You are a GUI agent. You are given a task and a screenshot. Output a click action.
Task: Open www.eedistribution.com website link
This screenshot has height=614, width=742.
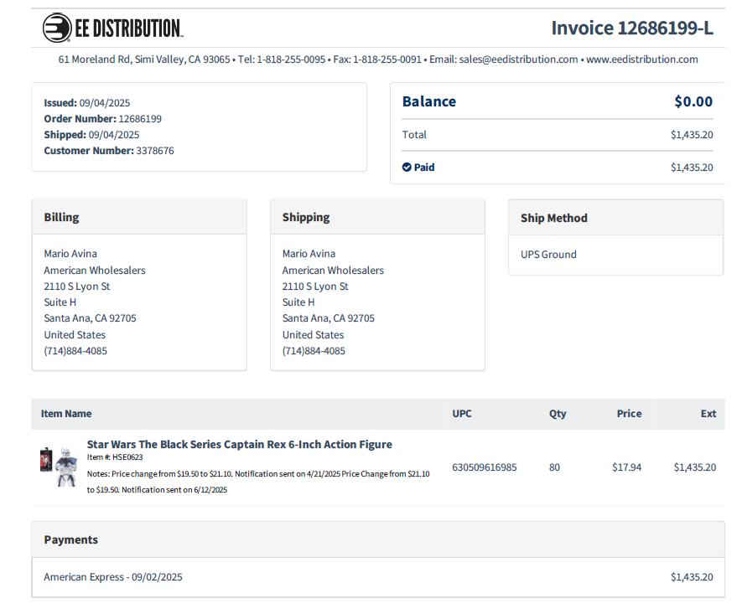[641, 59]
